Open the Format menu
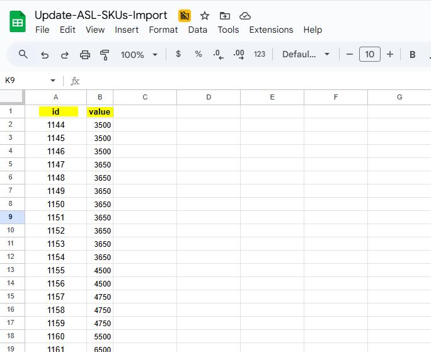Screen dimensions: 431x352 pyautogui.click(x=163, y=30)
